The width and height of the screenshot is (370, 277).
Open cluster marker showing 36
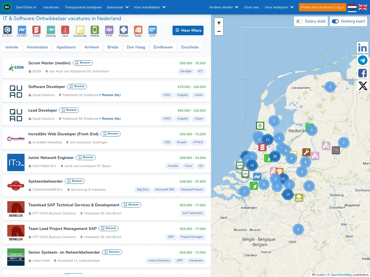pos(275,156)
